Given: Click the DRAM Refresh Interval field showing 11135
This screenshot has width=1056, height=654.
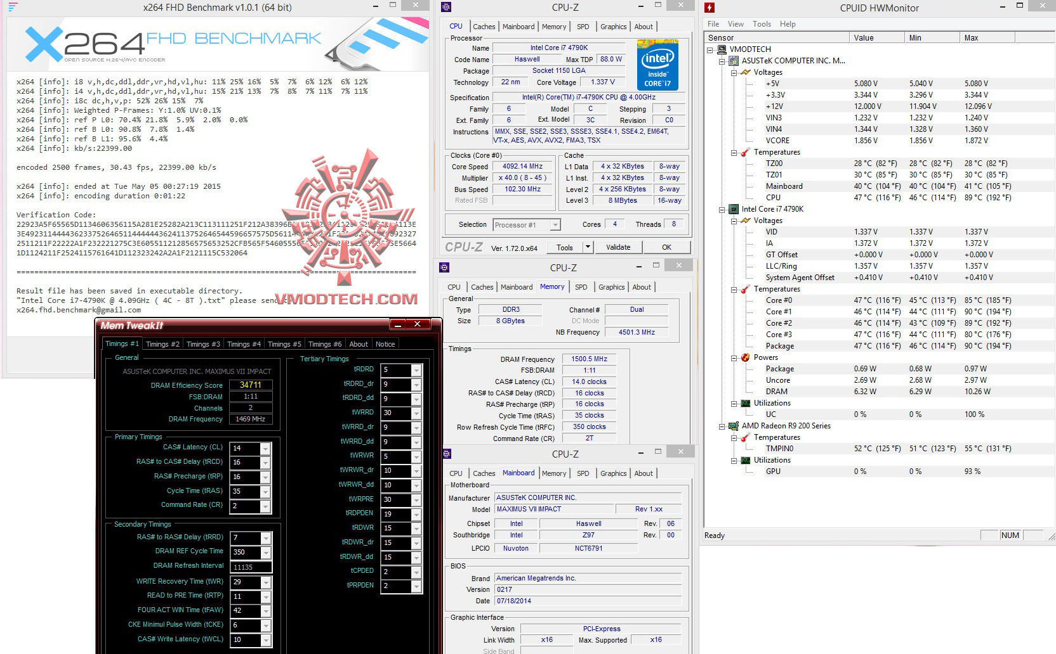Looking at the screenshot, I should coord(251,567).
